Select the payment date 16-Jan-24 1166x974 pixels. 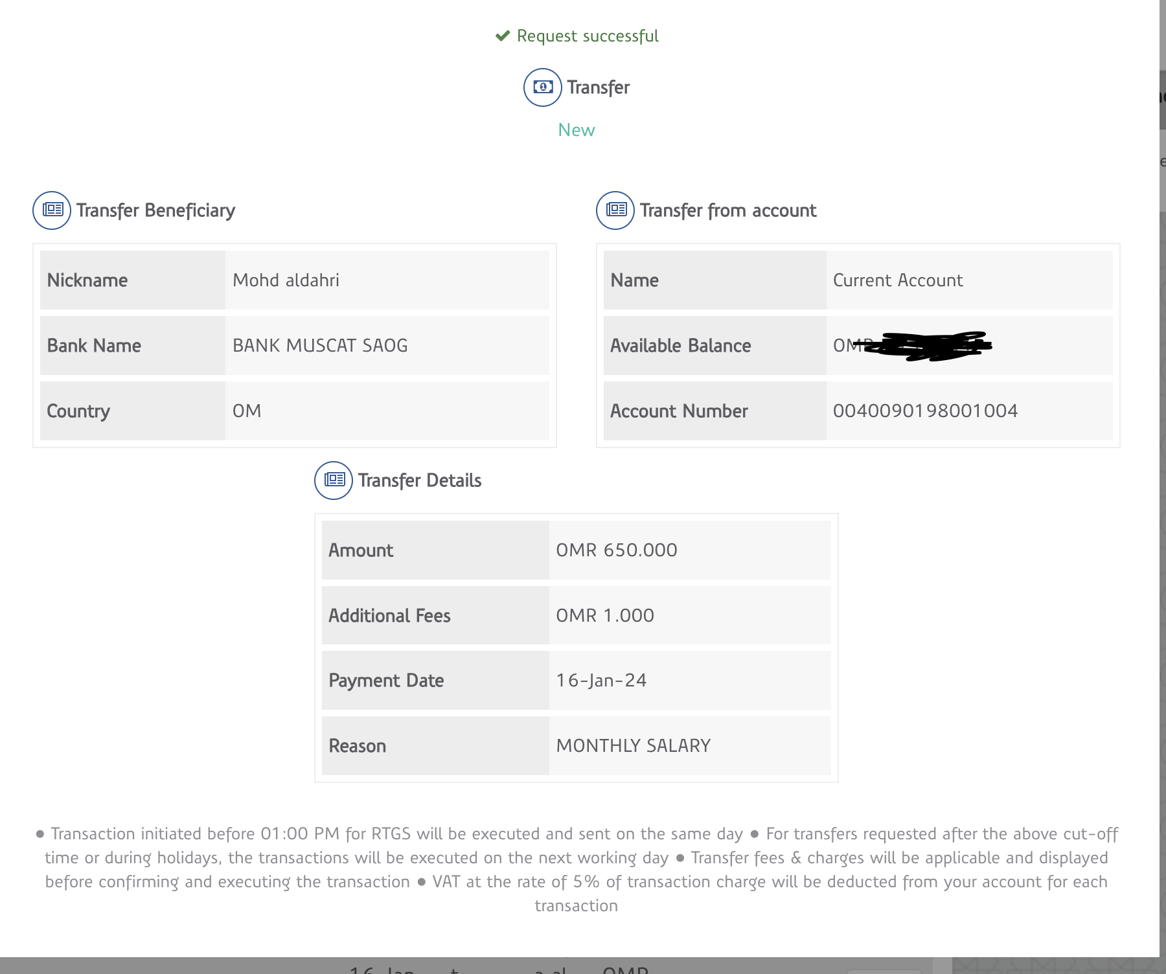click(x=601, y=681)
